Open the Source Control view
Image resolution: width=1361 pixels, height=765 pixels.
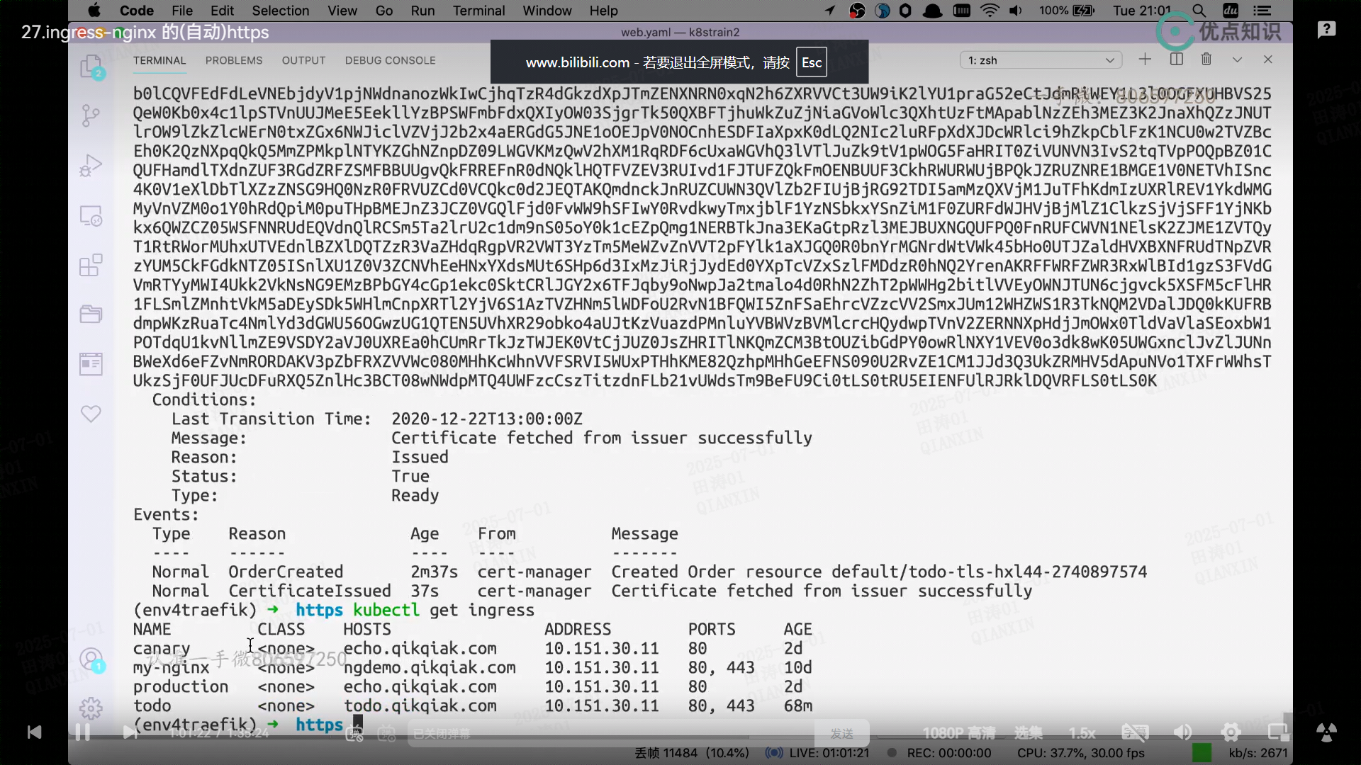point(91,115)
